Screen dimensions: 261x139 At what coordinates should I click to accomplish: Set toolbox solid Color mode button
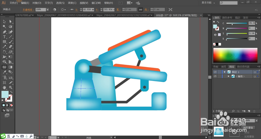click(3, 105)
